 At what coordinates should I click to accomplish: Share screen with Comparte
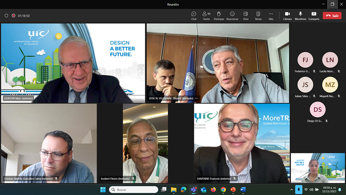point(314,16)
